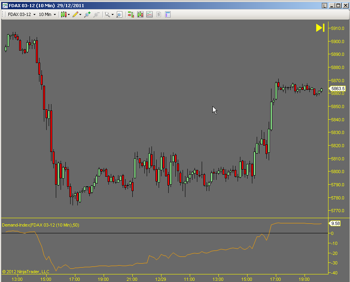
Task: Jump to latest bar with yellow arrow
Action: tap(320, 28)
